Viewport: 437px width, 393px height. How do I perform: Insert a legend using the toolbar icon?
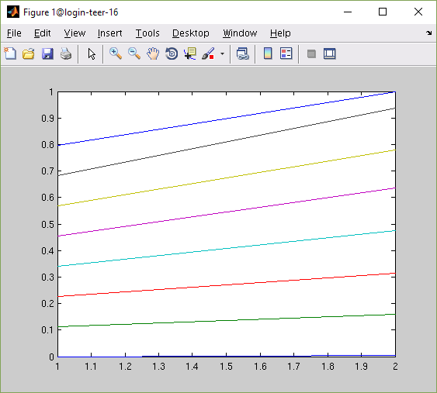pos(286,53)
